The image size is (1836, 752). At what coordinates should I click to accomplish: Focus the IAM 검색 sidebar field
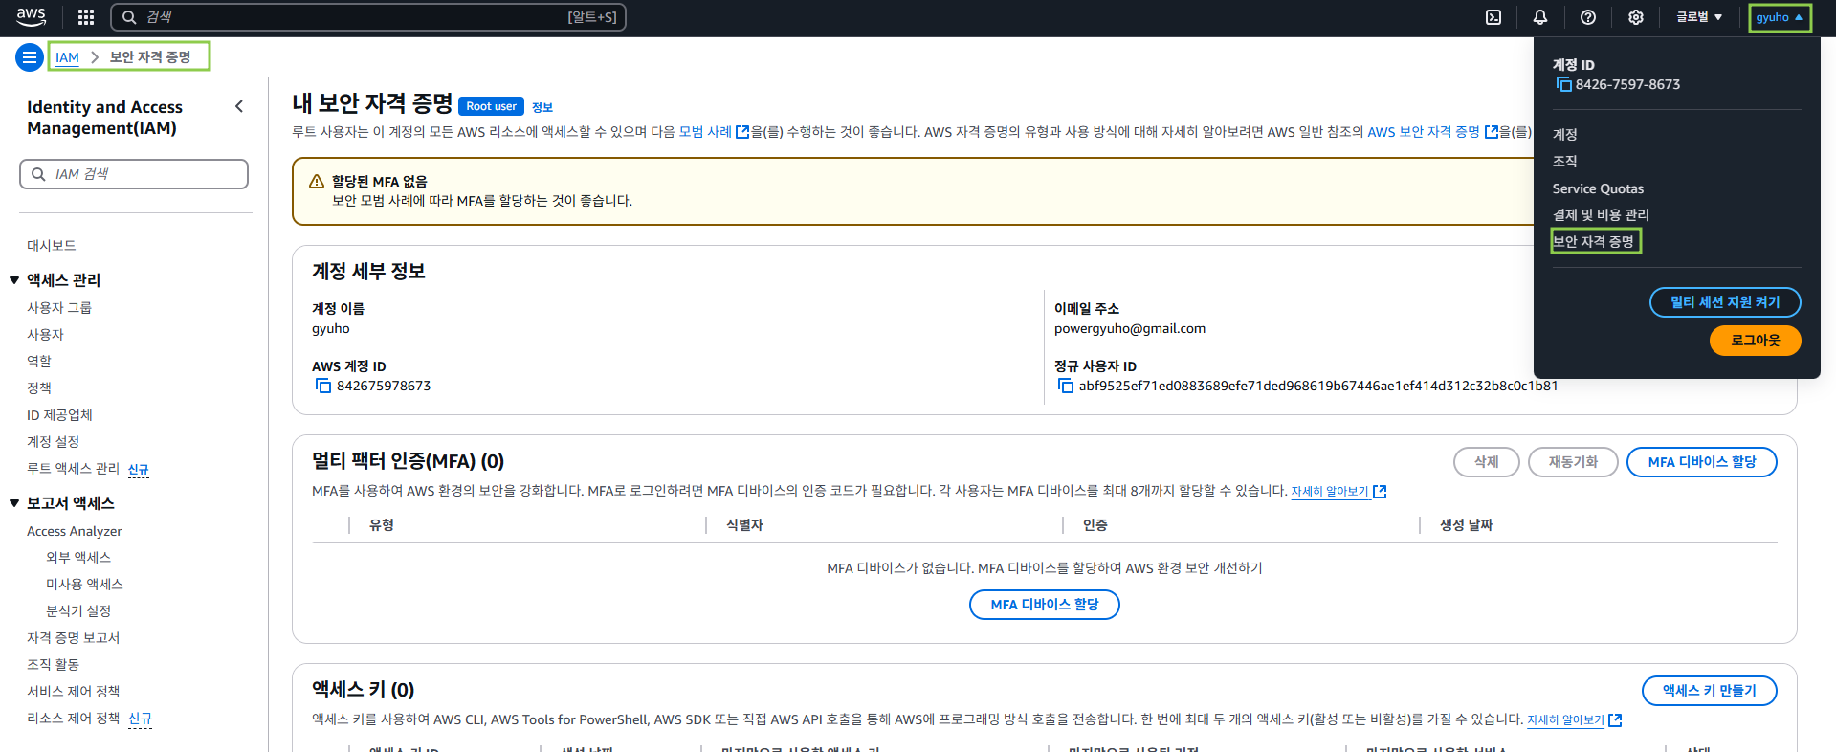click(x=134, y=174)
